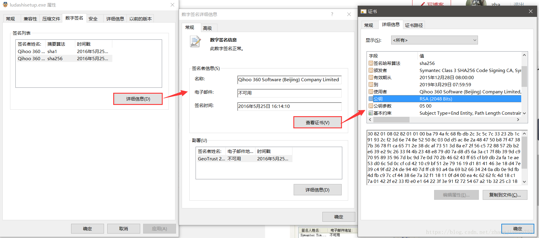Select the 2015年12月28日 08:00:00 value
Screen dimensions: 539x238
click(447, 77)
